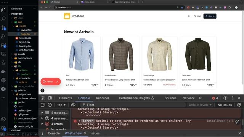This screenshot has height=137, width=244.
Task: Open Accounts icon in activity bar
Action: [x=3, y=119]
